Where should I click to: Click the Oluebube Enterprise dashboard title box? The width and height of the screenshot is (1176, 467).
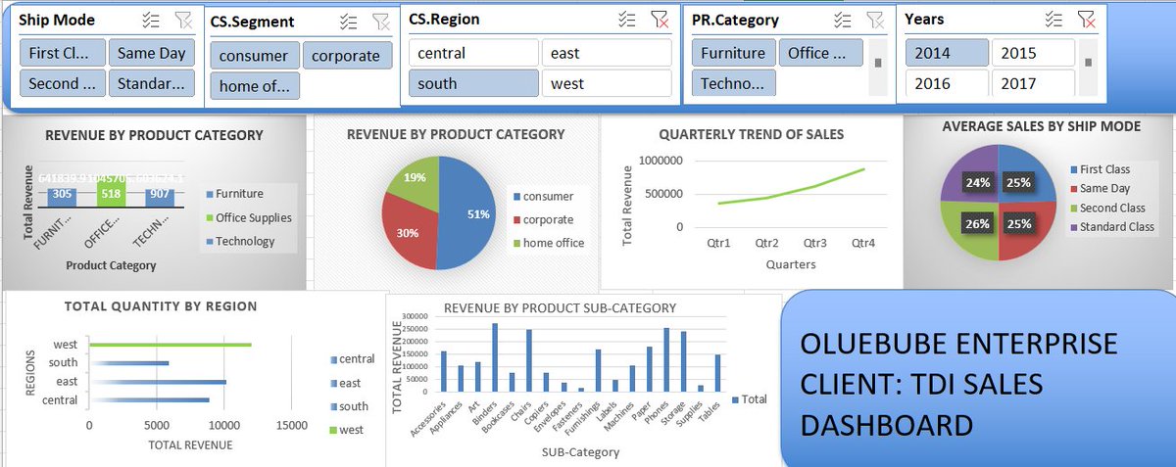[x=979, y=380]
